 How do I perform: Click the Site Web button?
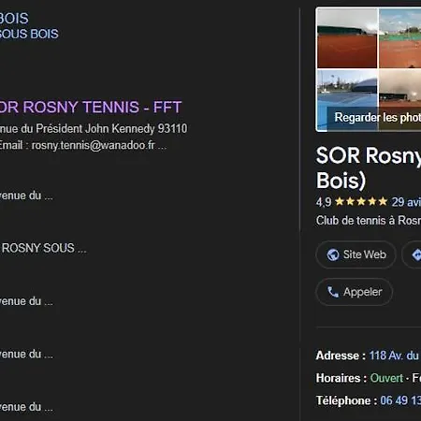pyautogui.click(x=356, y=254)
